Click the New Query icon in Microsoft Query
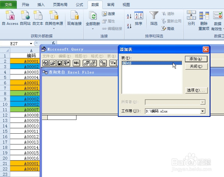Screen dimensions: 224x177 click(x=46, y=63)
